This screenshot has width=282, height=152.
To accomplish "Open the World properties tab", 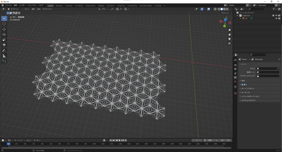I will click(235, 81).
